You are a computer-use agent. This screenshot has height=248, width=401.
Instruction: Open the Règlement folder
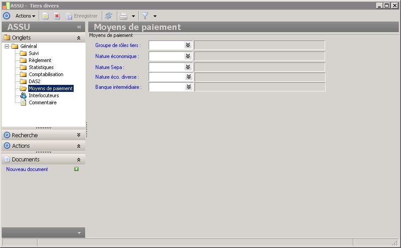click(40, 60)
